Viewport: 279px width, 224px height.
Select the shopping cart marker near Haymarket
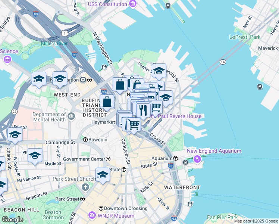pyautogui.click(x=134, y=125)
